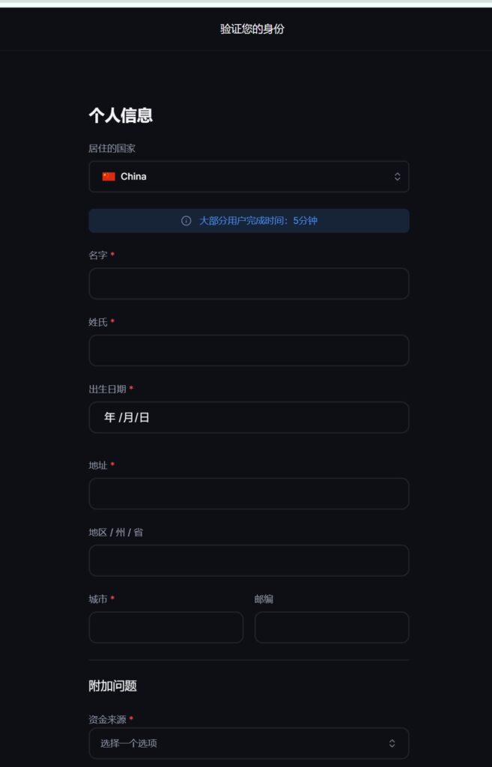Screen dimensions: 492x767
Task: Select the 日 segment of 出生日期
Action: click(144, 417)
